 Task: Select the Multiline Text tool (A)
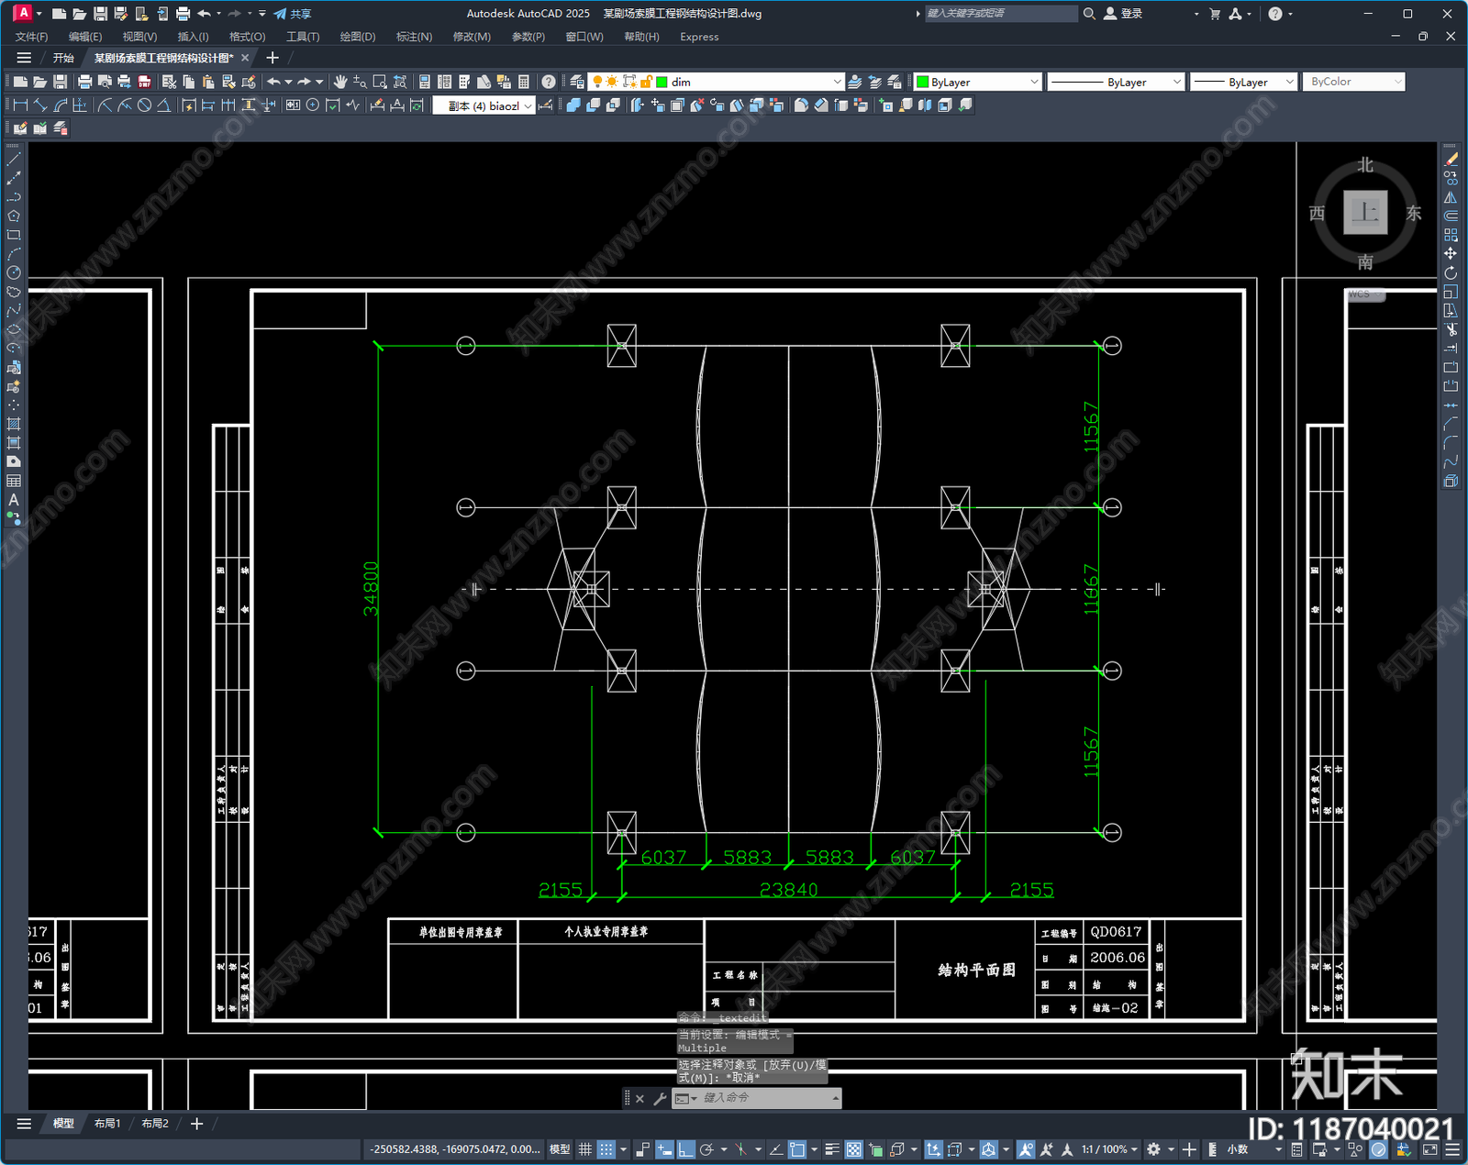point(14,500)
